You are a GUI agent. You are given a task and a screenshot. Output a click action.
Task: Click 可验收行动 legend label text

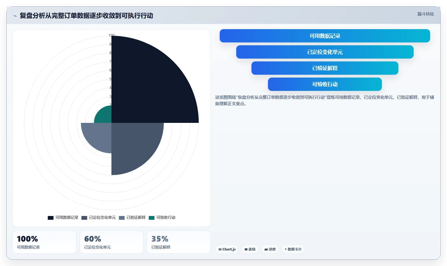[166, 218]
